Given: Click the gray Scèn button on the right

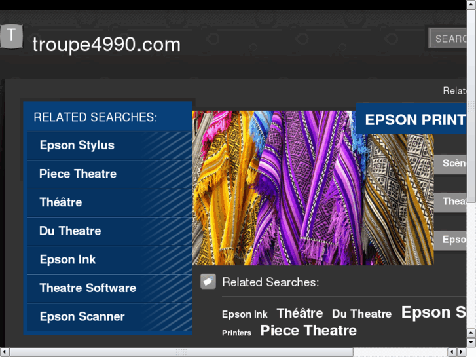Looking at the screenshot, I should [450, 164].
